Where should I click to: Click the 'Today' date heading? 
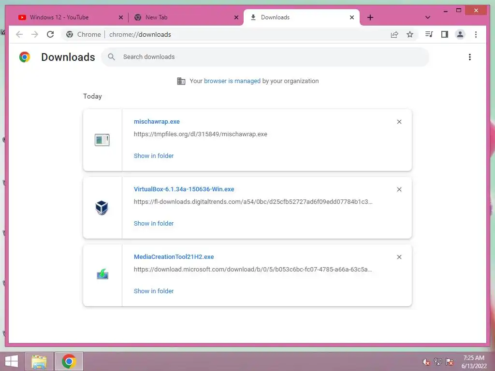[x=92, y=96]
